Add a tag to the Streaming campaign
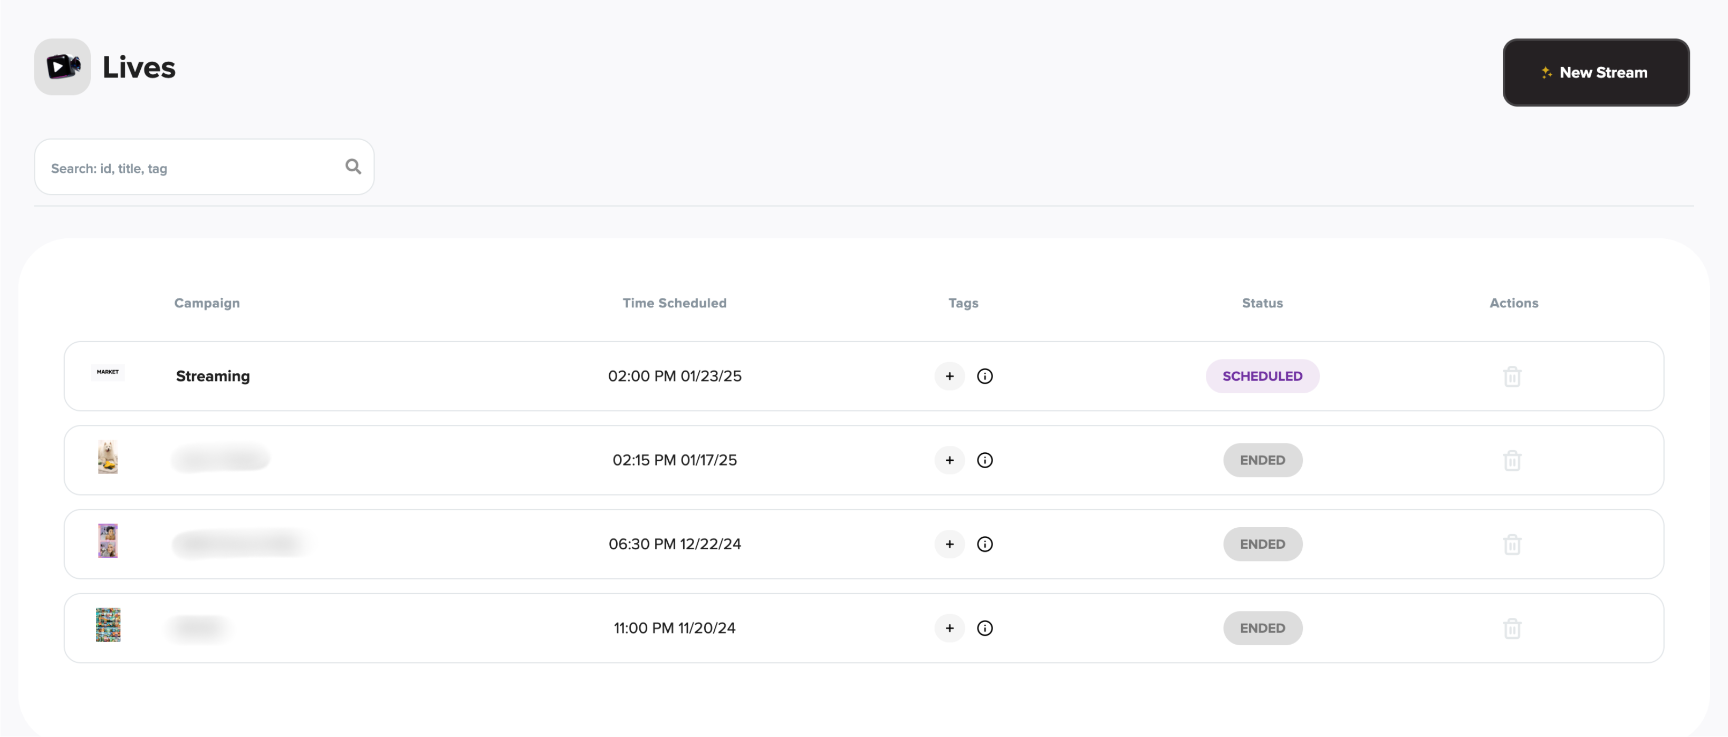Image resolution: width=1728 pixels, height=737 pixels. (x=949, y=376)
